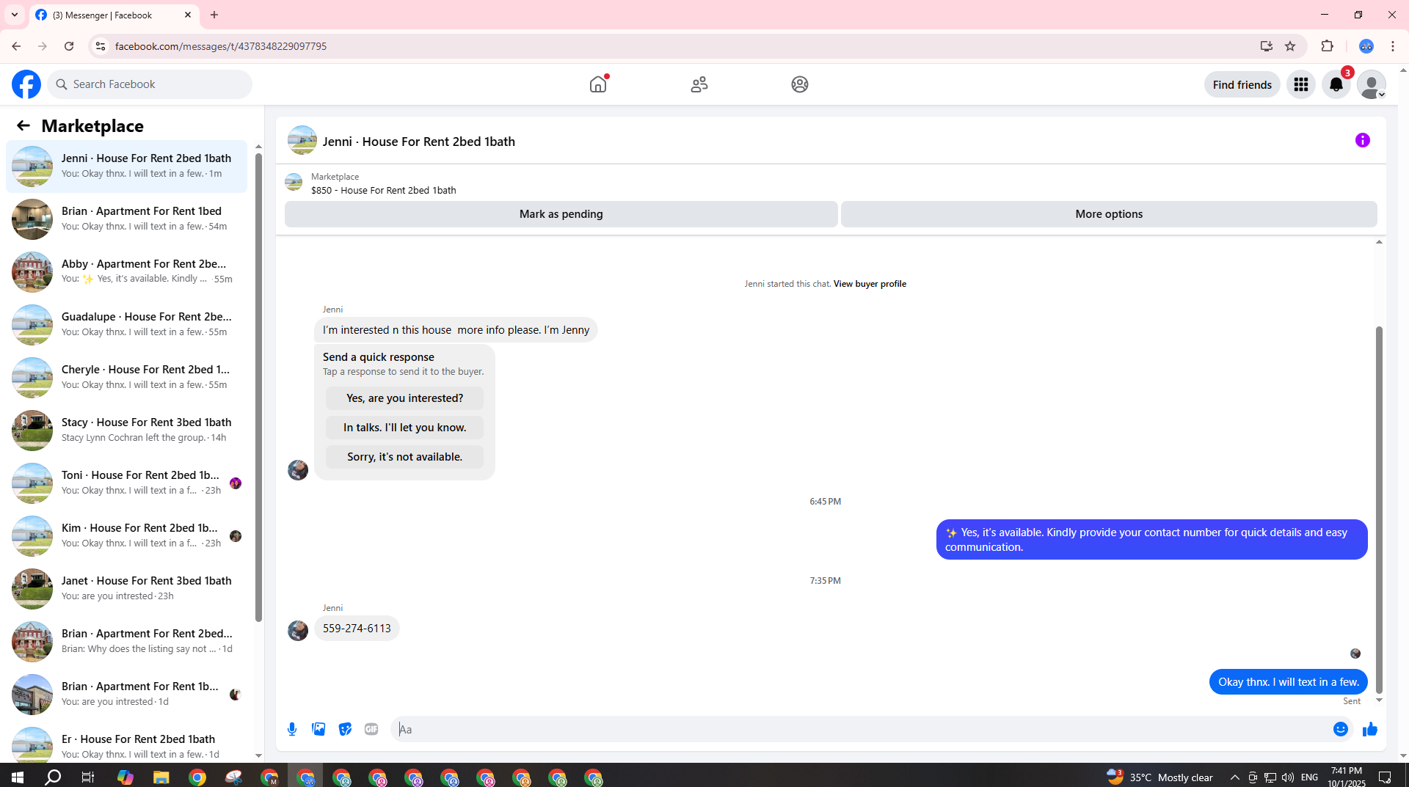Open the Windows notification center

[1385, 777]
